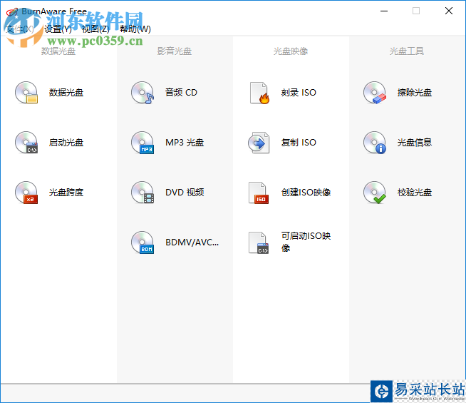Click the MP3 光盘 disc icon

pyautogui.click(x=143, y=143)
